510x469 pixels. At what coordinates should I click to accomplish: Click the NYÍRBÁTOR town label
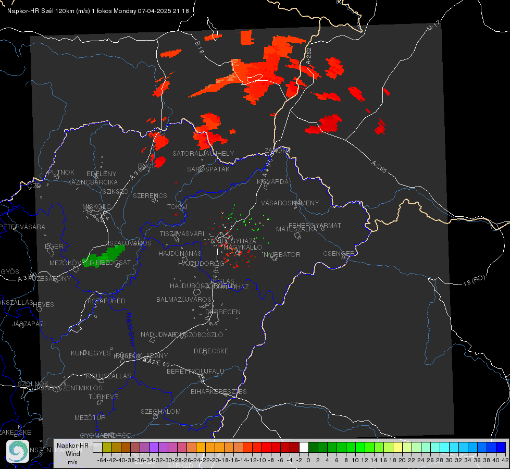point(282,254)
